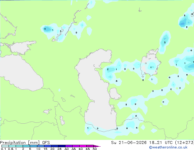Screen dimensions: 194x150
Task: Select the 40–45 mm magenta legend swatch
Action: point(83,146)
